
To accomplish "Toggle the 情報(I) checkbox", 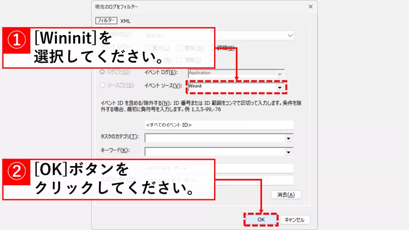I will point(179,60).
